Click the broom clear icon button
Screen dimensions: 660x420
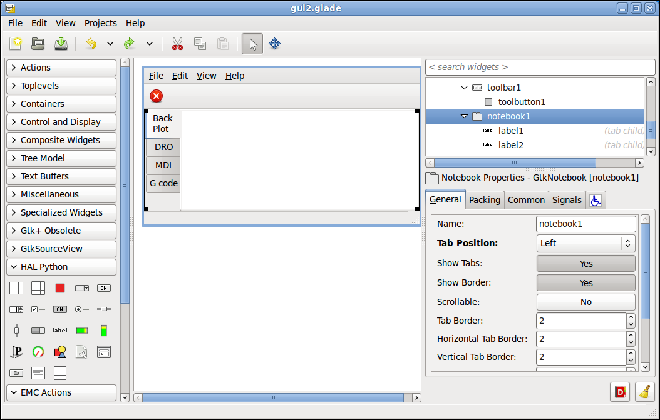[x=644, y=392]
